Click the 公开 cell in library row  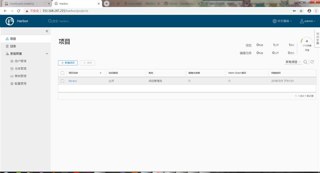pos(111,81)
